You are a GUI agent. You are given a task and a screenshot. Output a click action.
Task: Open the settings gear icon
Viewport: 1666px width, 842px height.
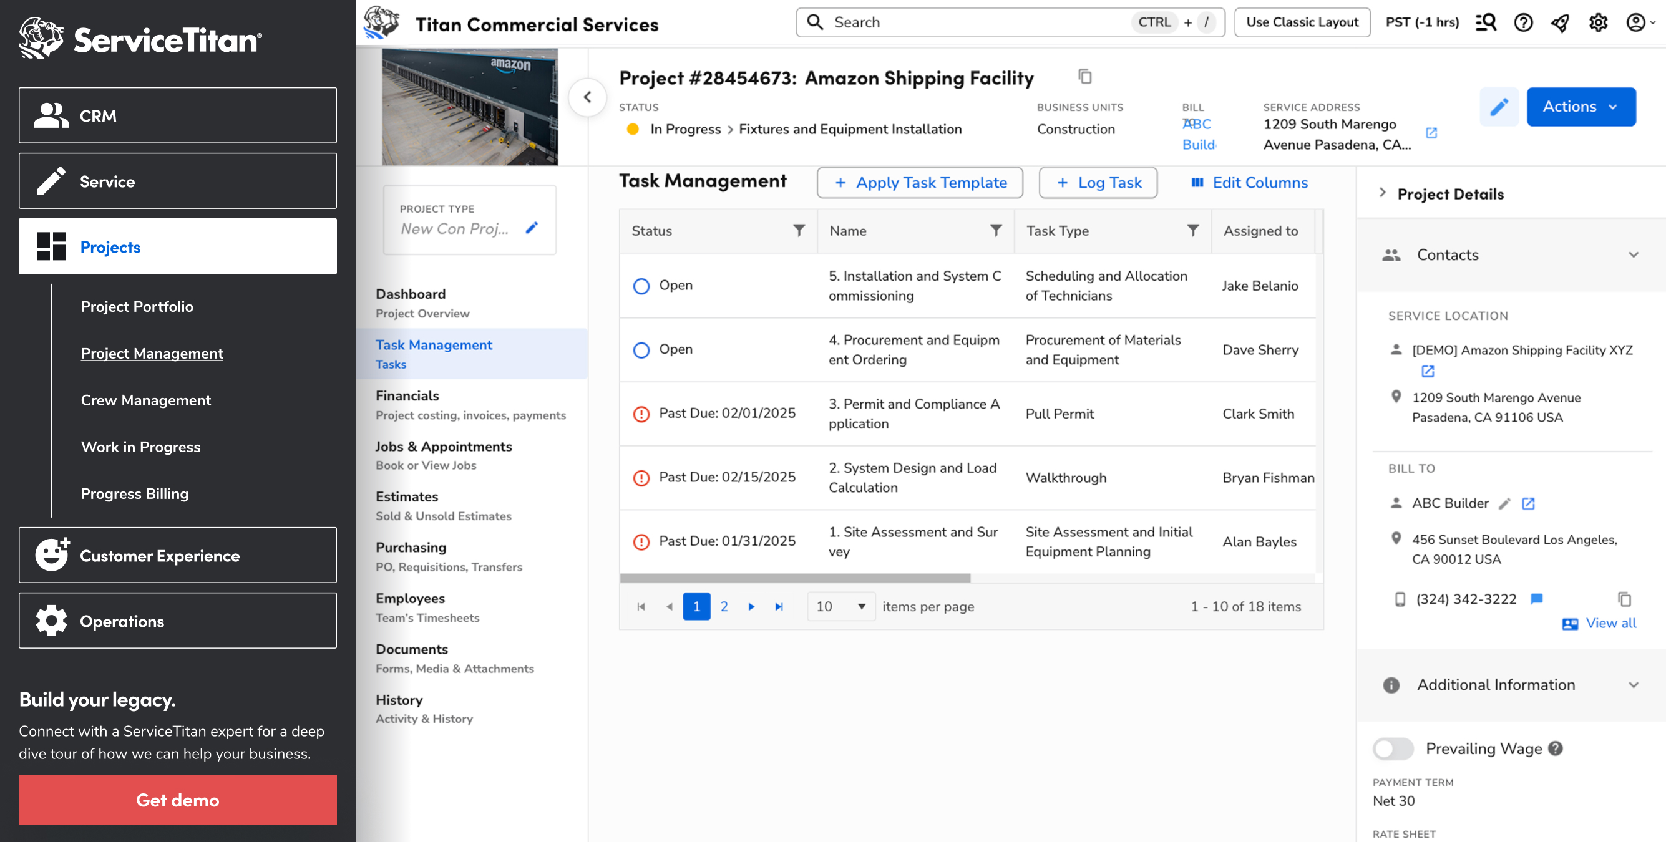[1597, 22]
